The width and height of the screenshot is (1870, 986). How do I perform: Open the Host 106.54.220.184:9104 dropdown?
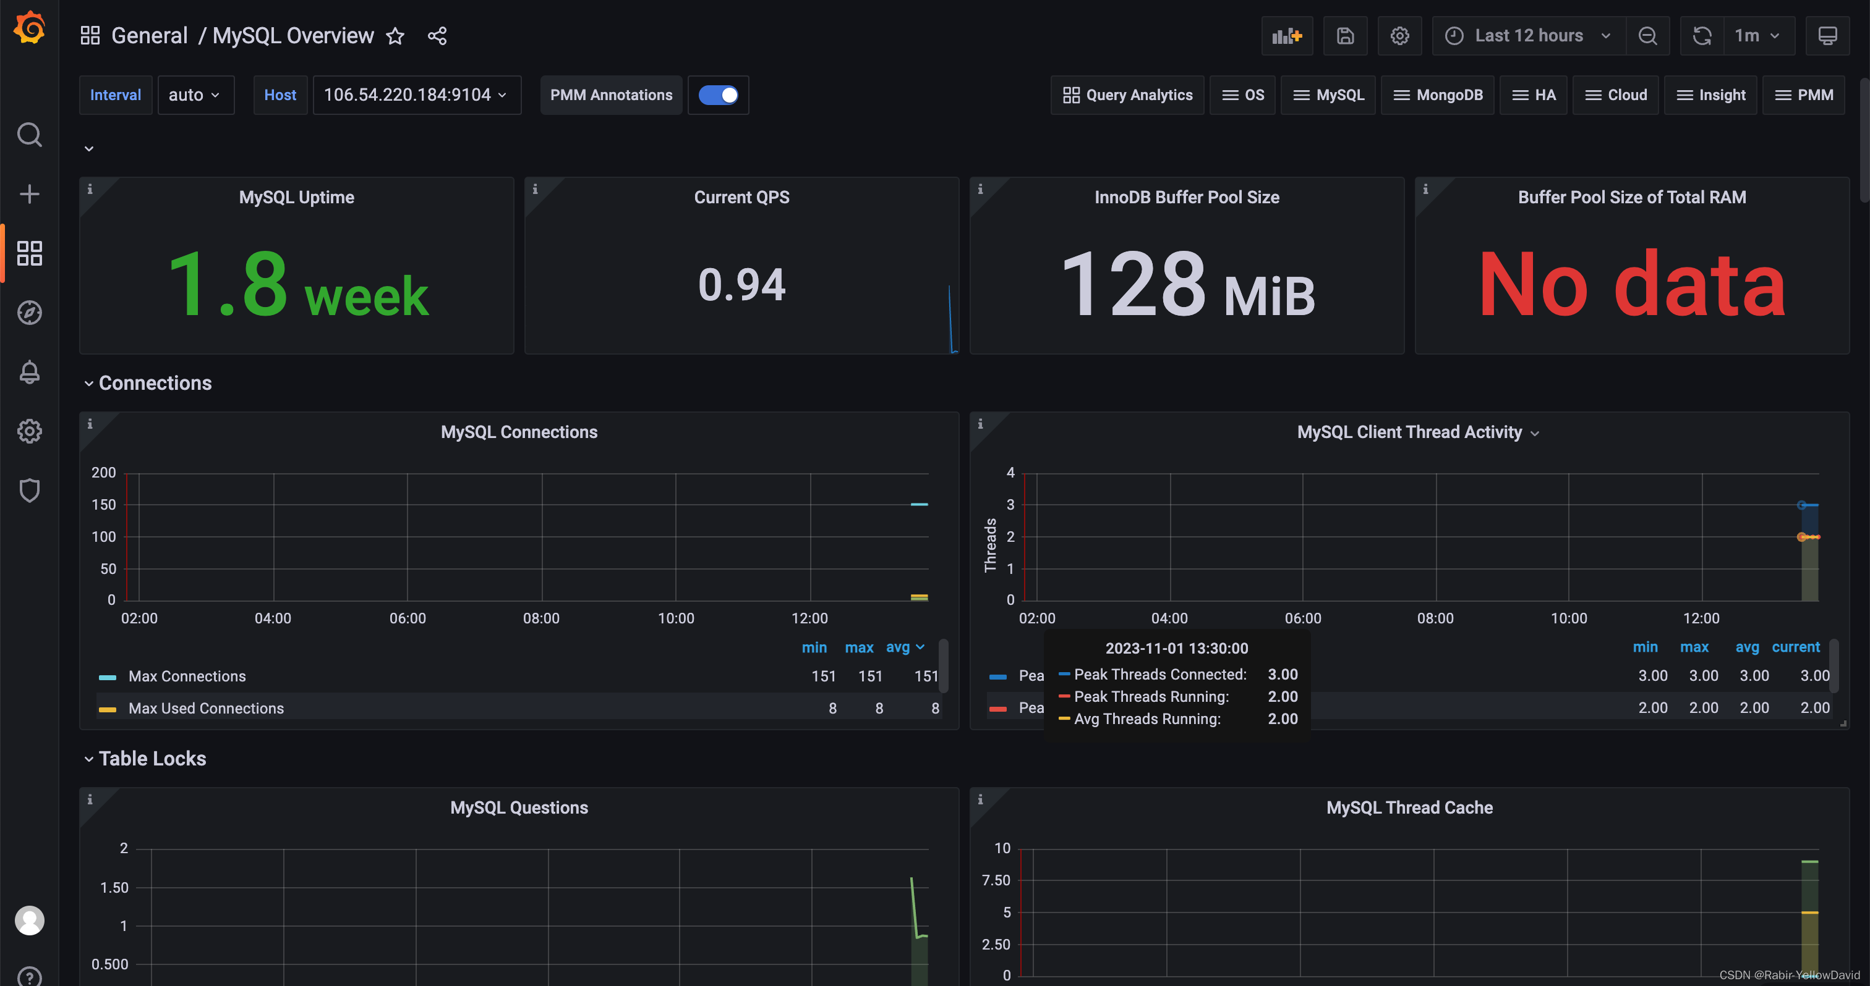click(417, 95)
